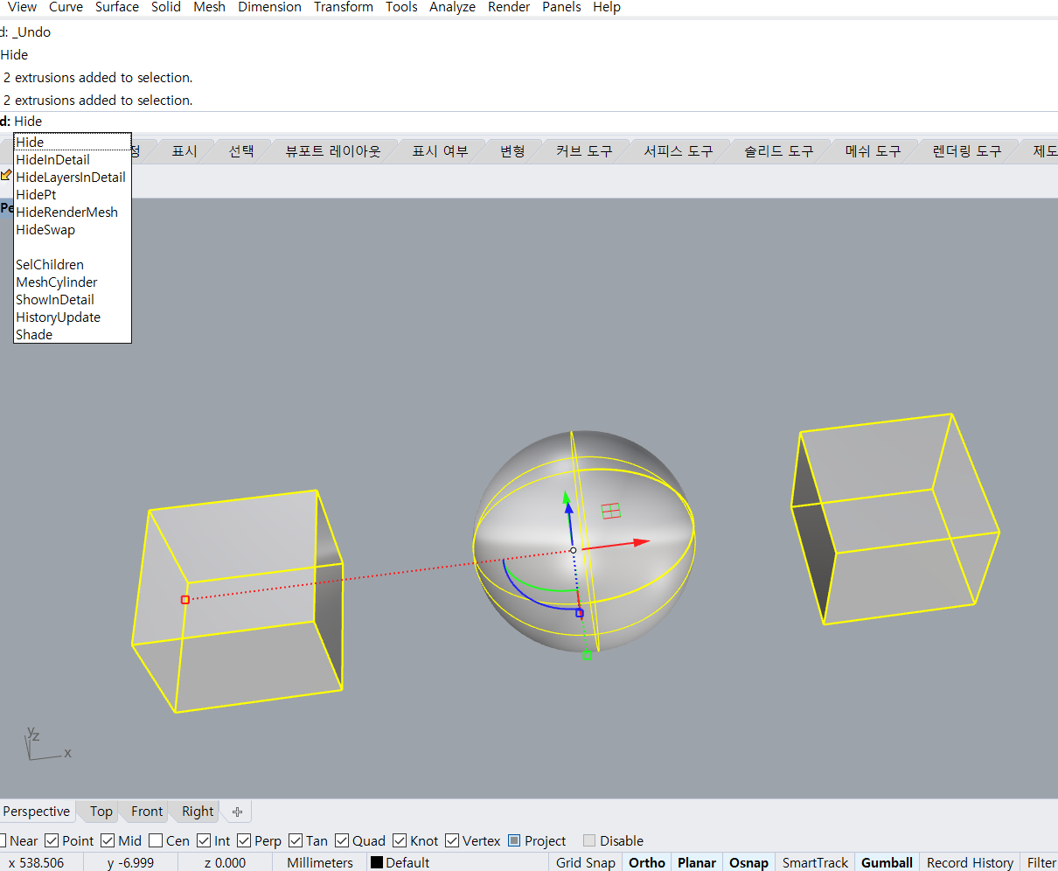1058x871 pixels.
Task: Click the green arrow tip of the gumball
Action: [567, 498]
